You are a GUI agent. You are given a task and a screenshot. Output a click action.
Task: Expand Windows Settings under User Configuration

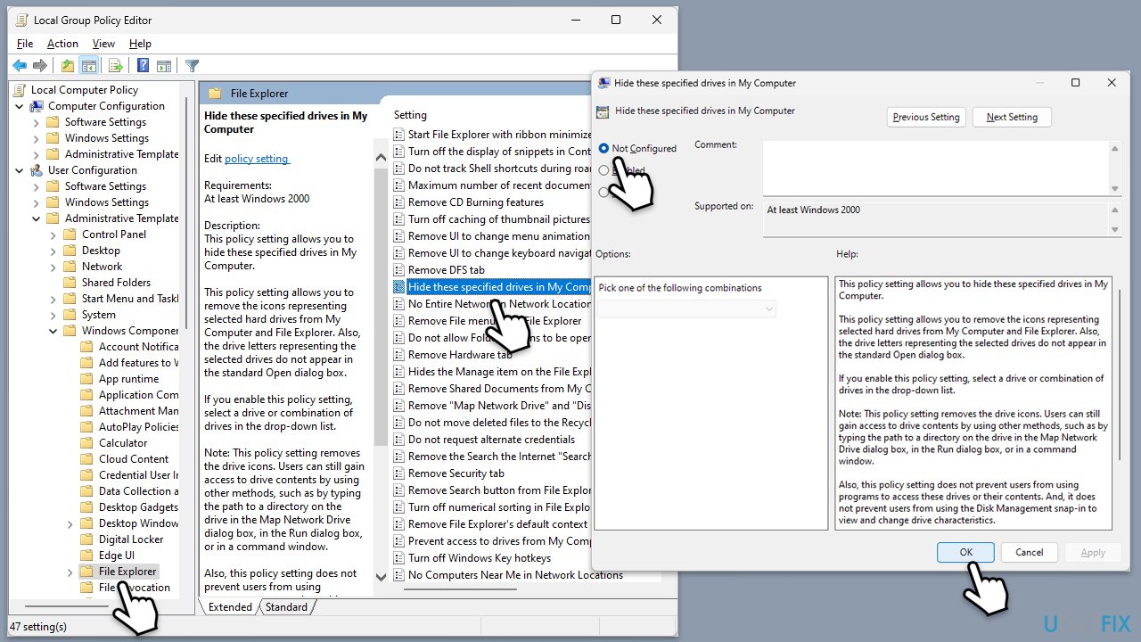tap(37, 202)
